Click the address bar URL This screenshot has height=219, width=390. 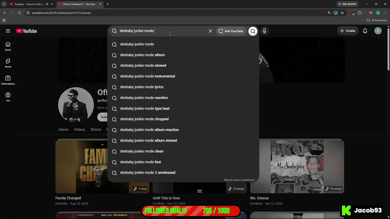point(62,13)
